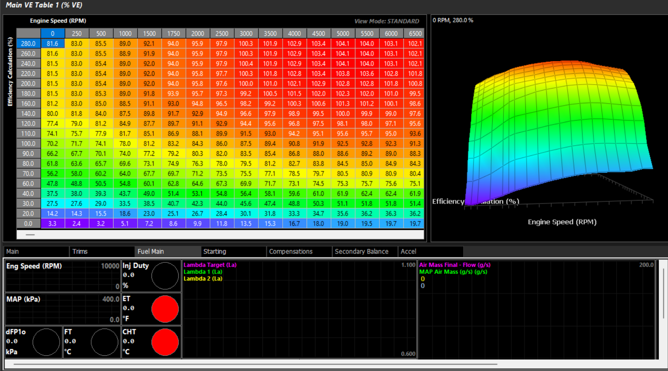Click the FT round gauge
Screen dimensions: 668x371
pyautogui.click(x=105, y=342)
